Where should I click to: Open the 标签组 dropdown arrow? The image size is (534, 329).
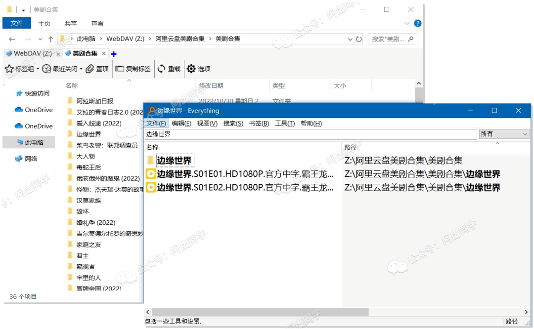coord(38,69)
